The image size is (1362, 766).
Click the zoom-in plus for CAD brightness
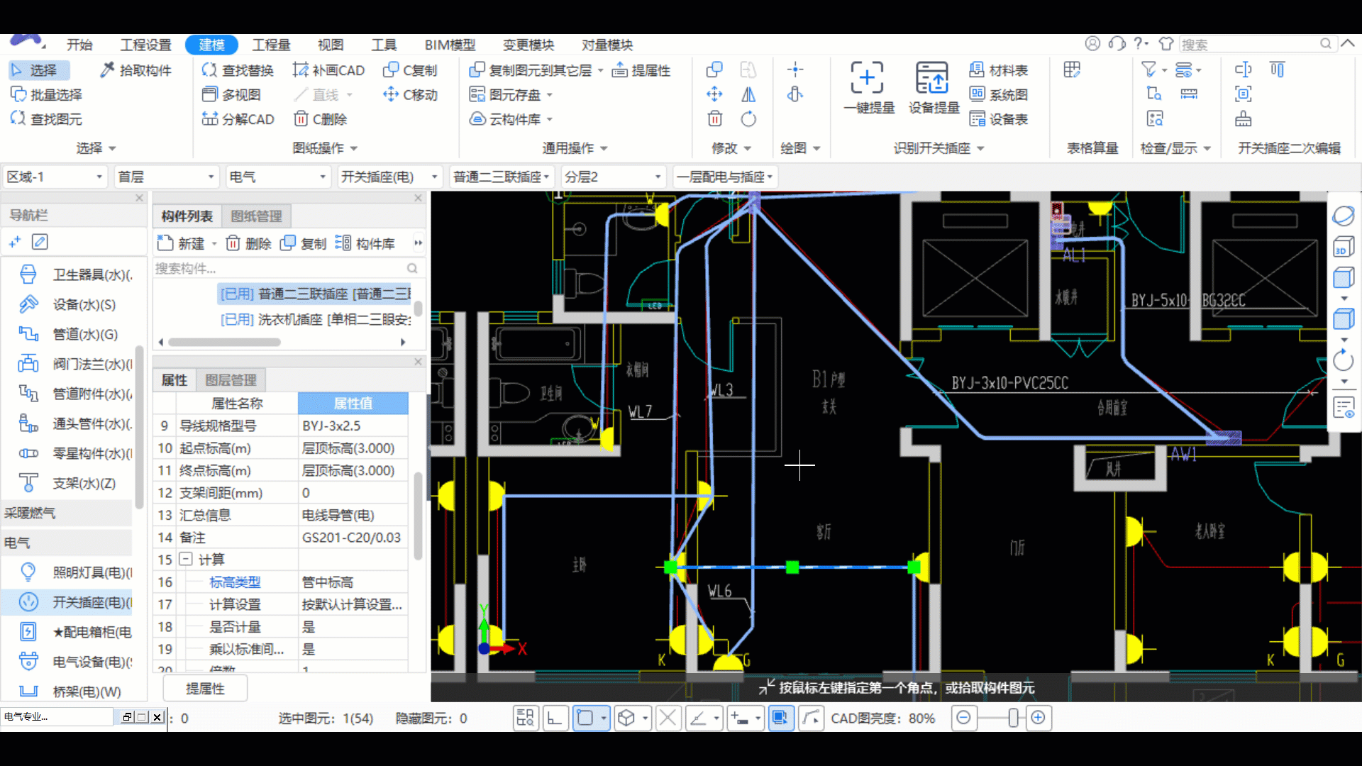(1038, 718)
